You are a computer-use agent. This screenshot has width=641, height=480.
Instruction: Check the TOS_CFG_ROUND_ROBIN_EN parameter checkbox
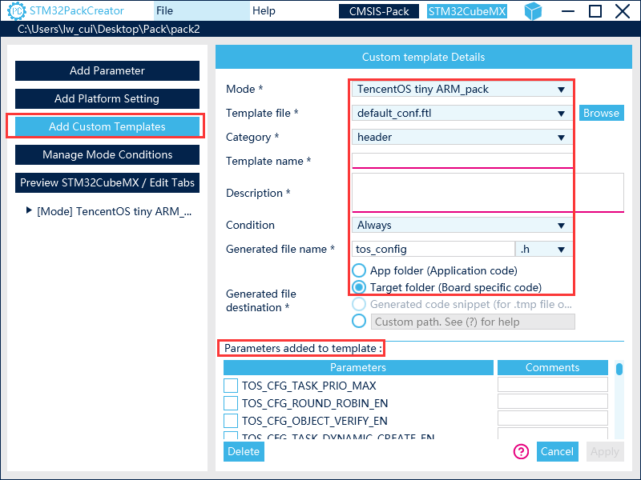231,403
